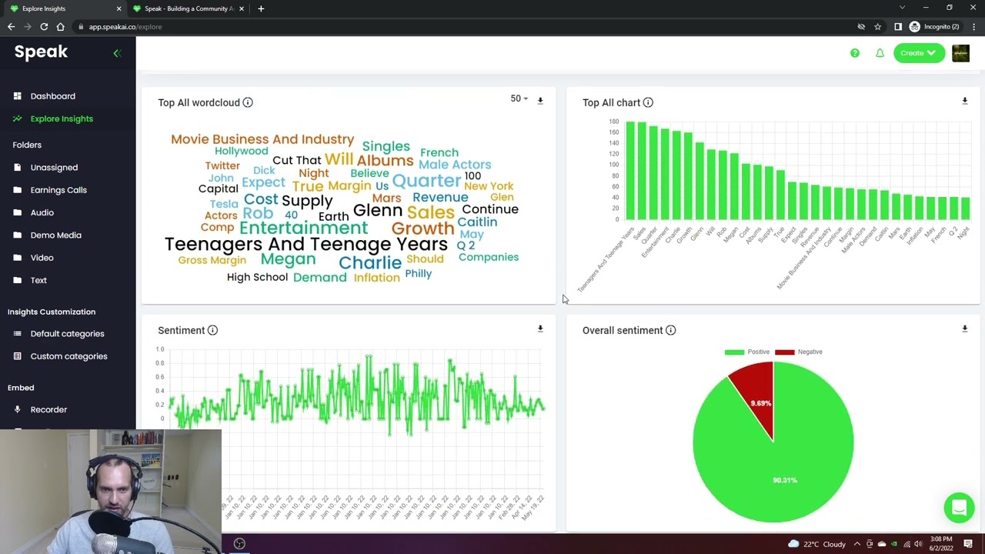Toggle the Positive legend series

pos(747,352)
